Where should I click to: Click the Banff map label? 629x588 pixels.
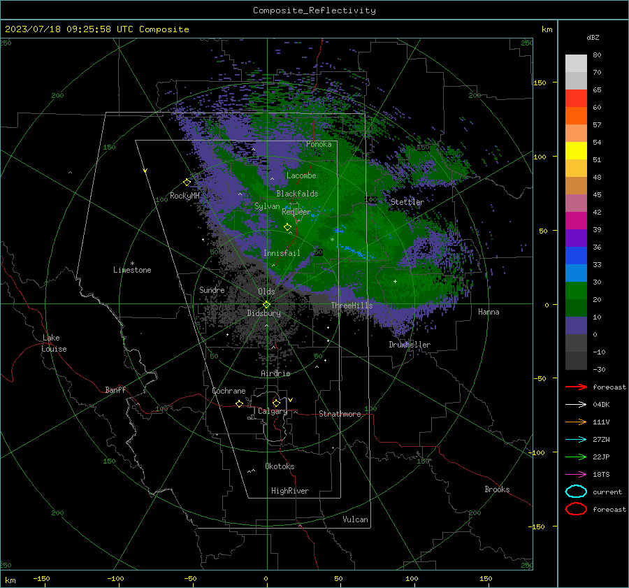115,389
